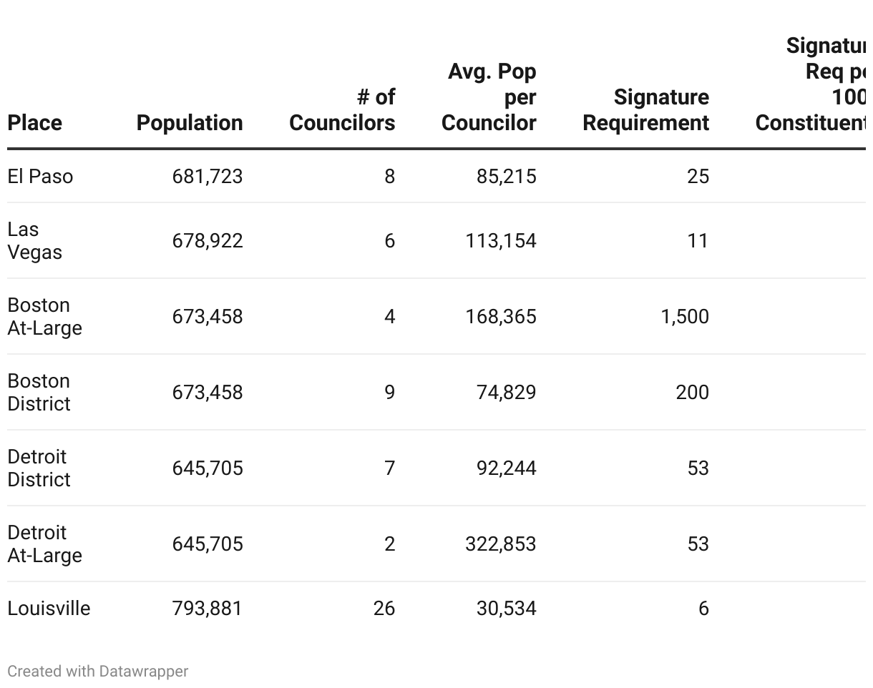The image size is (873, 688).
Task: Click El Paso's population value 681,723
Action: [208, 177]
